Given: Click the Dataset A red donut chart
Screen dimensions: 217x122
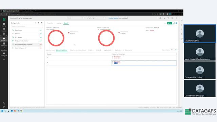Looking at the screenshot, I should coord(56,38).
